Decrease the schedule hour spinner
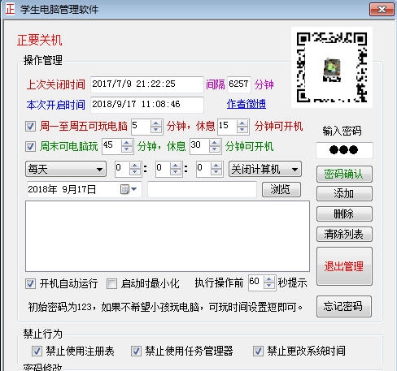 click(x=135, y=172)
